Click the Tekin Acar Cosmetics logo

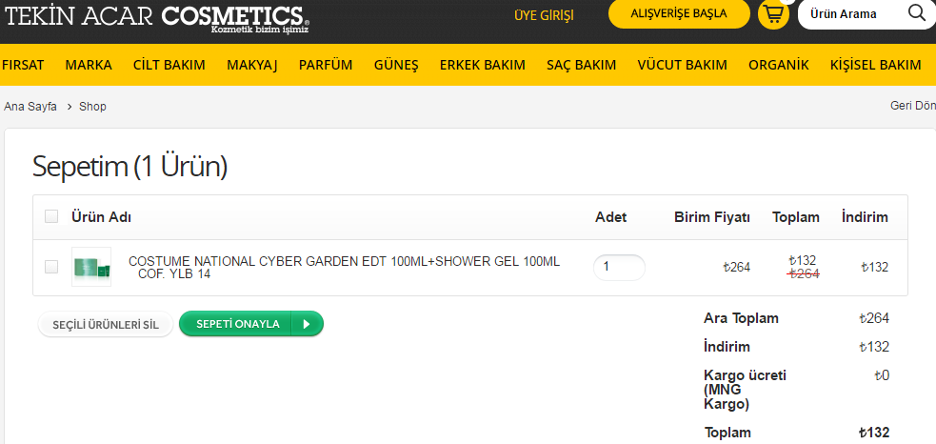157,18
